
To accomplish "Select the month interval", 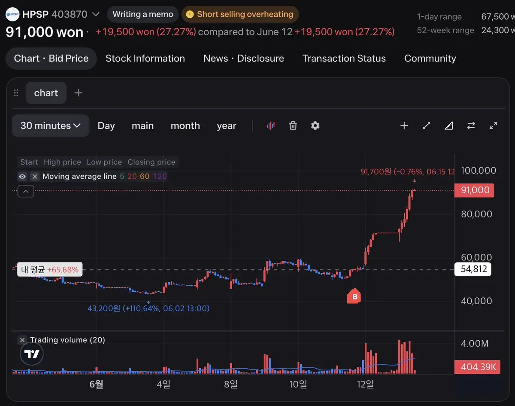I will [x=185, y=126].
